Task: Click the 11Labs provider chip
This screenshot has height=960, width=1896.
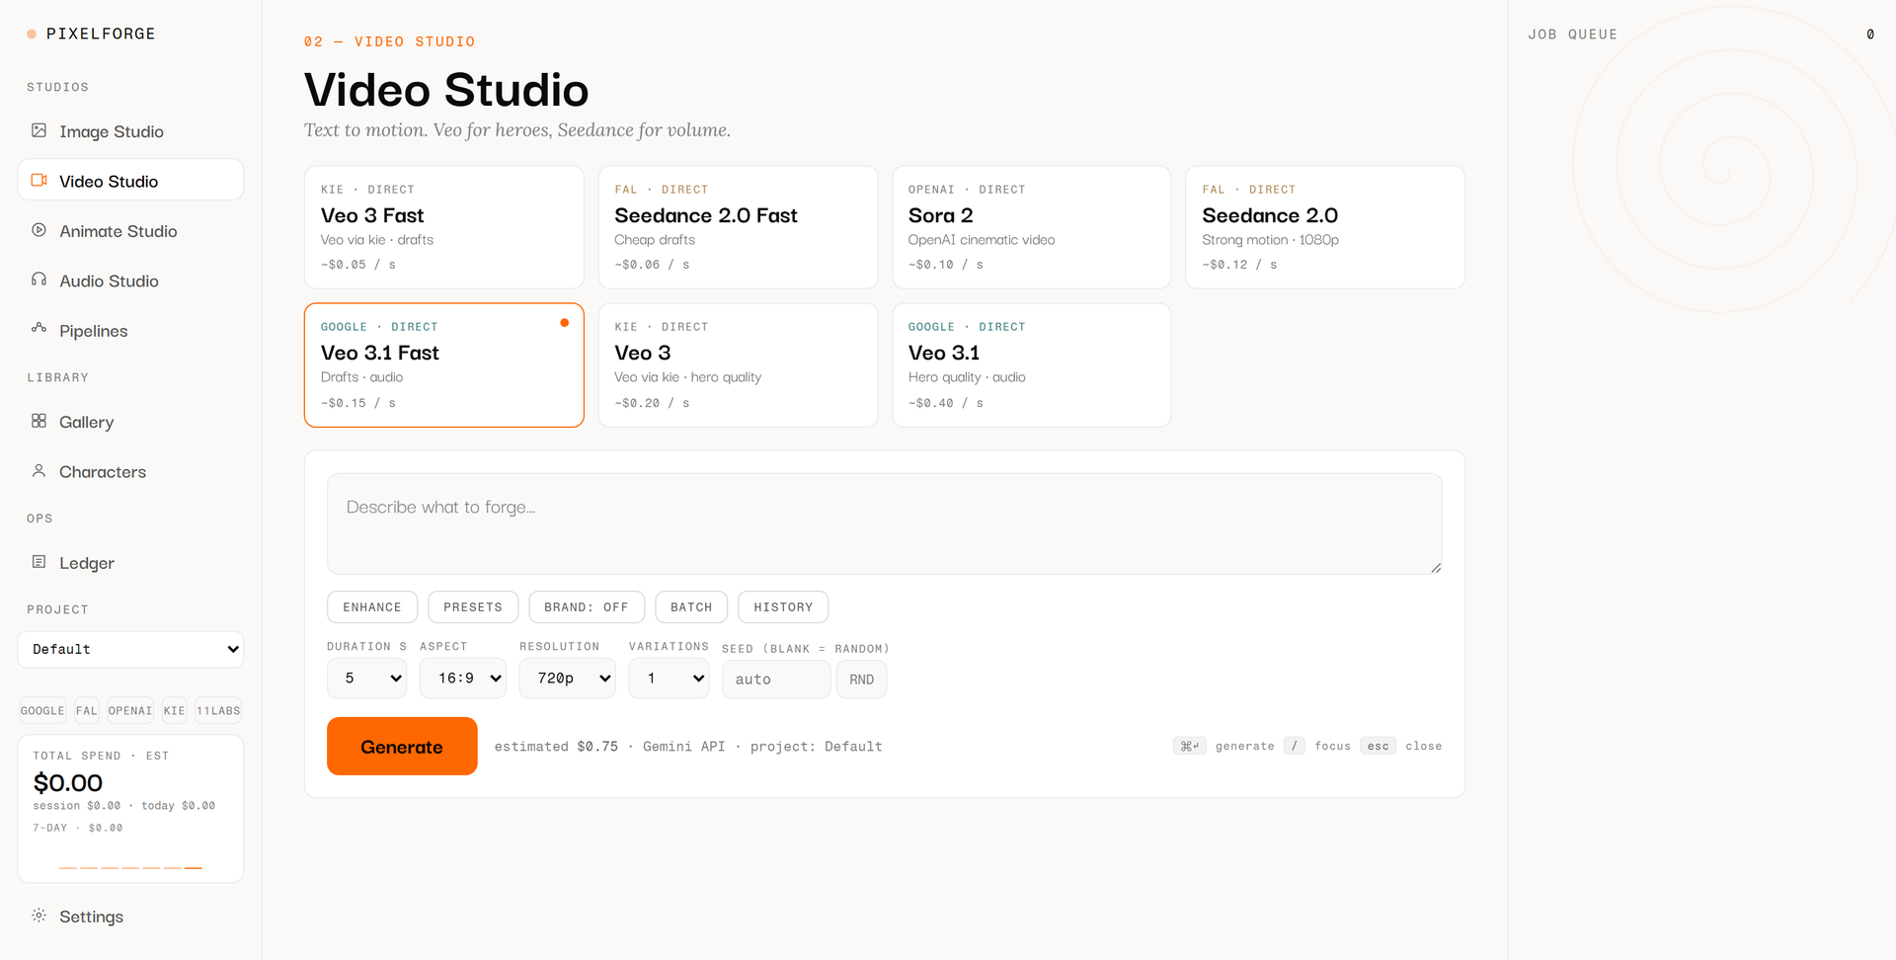Action: point(218,711)
